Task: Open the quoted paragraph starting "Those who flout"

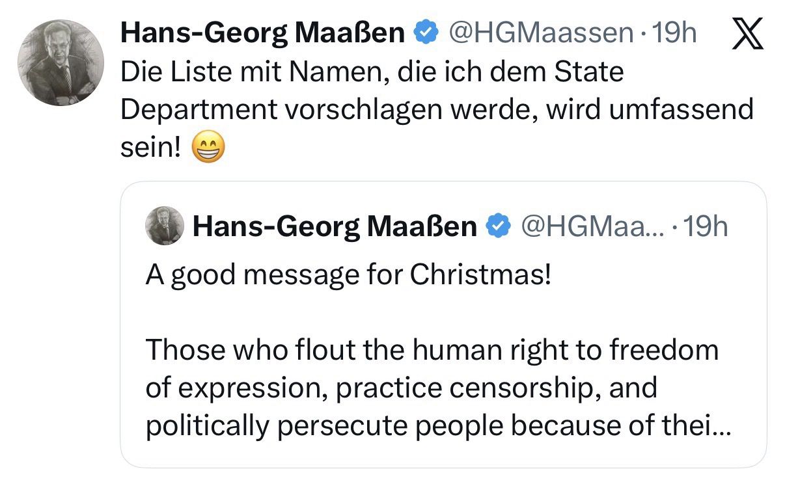Action: (x=432, y=388)
